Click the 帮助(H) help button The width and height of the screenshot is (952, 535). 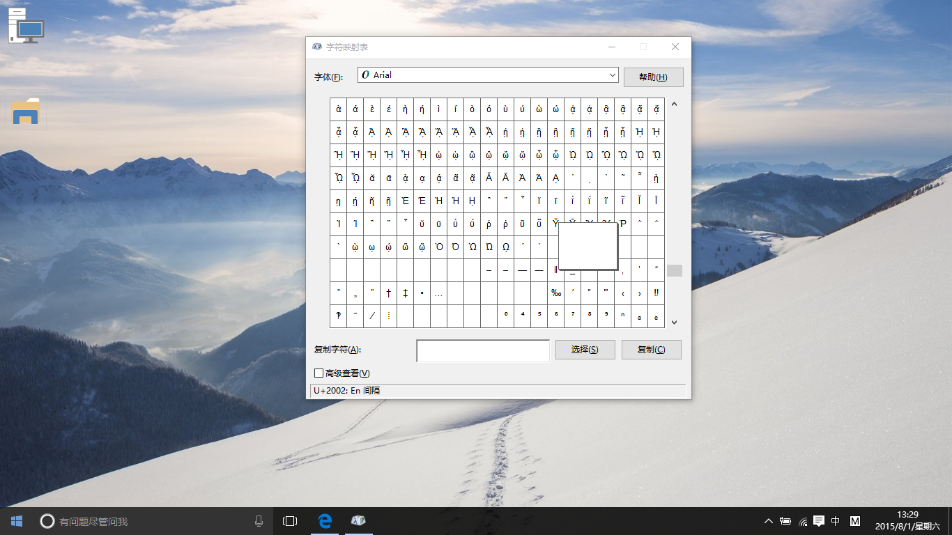[x=653, y=77]
